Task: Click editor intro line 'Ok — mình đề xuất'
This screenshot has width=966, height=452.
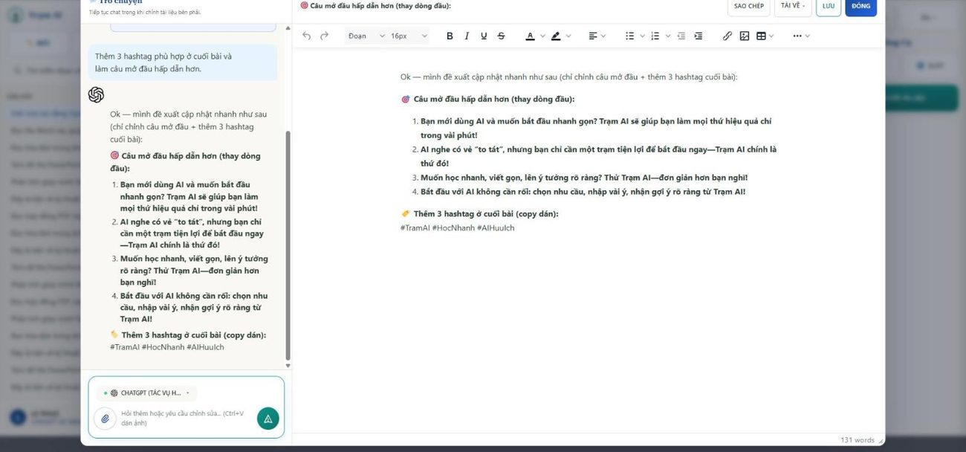Action: click(x=568, y=77)
